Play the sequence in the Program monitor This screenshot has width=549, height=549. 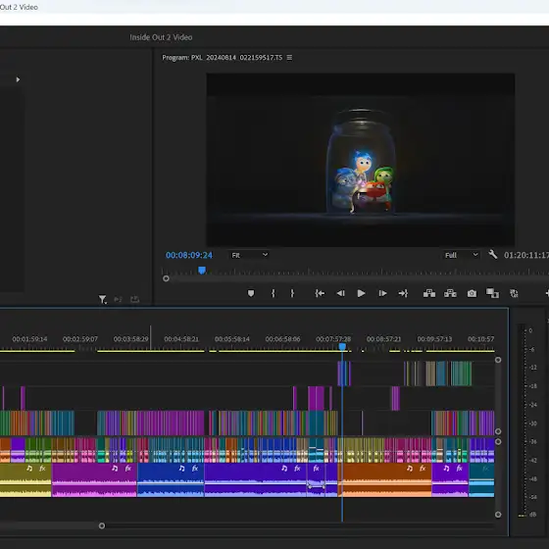click(361, 293)
